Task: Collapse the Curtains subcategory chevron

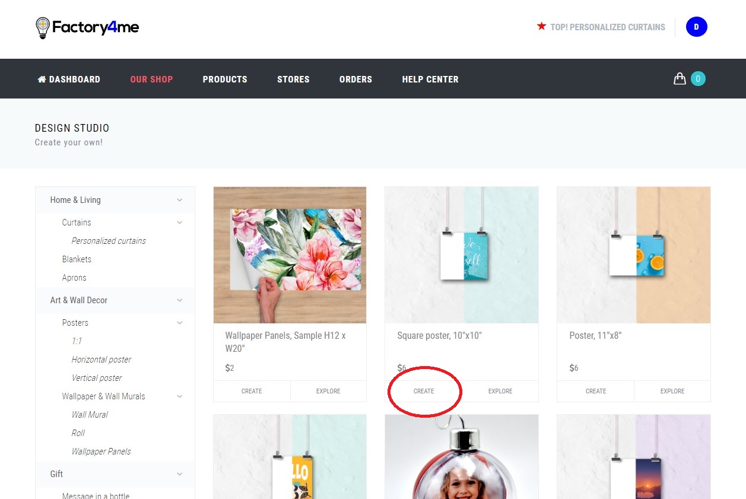Action: (x=179, y=223)
